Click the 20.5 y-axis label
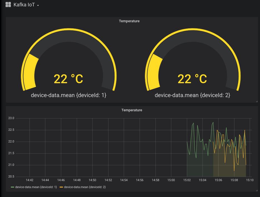Screen dimensions: 260x197 pyautogui.click(x=11, y=177)
